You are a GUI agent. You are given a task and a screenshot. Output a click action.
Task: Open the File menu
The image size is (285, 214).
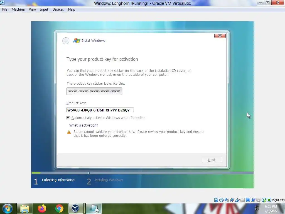(5, 9)
